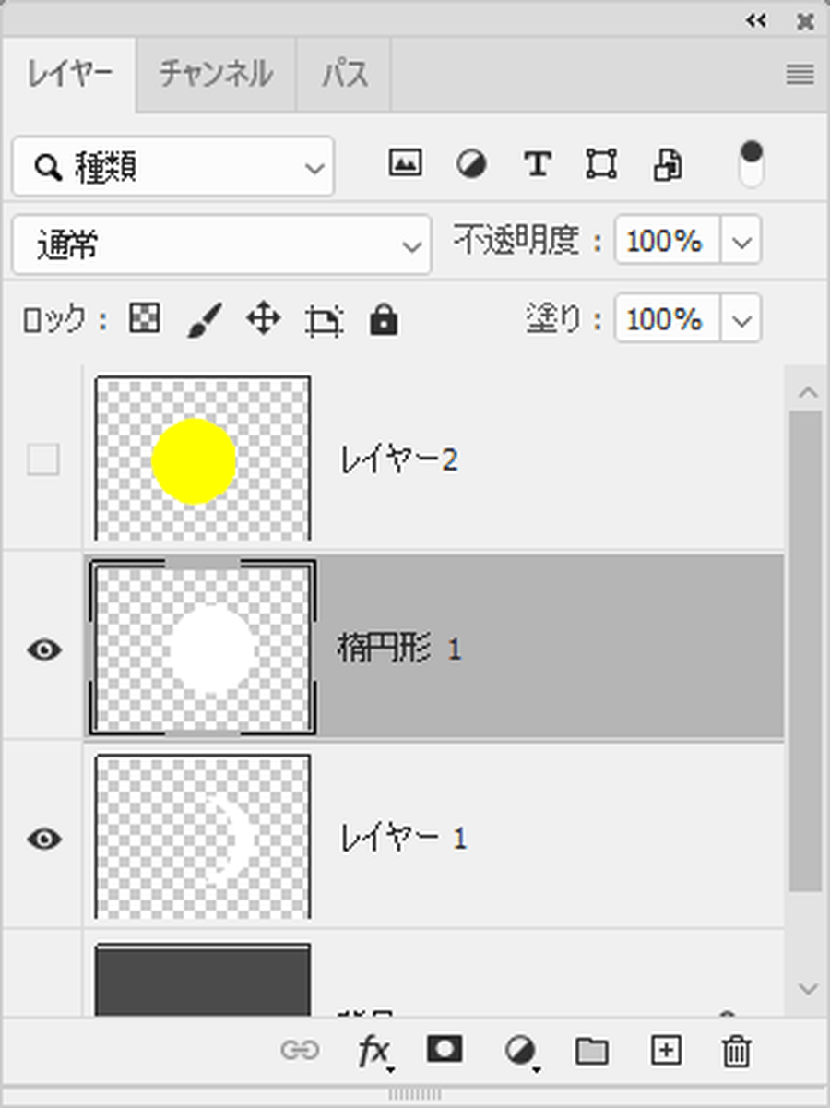Show レイヤー2 with its visibility box
Screen dimensions: 830x1108
[43, 459]
